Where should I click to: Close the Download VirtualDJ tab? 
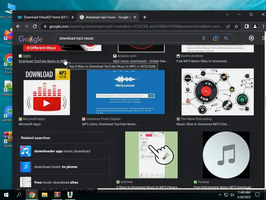point(73,17)
